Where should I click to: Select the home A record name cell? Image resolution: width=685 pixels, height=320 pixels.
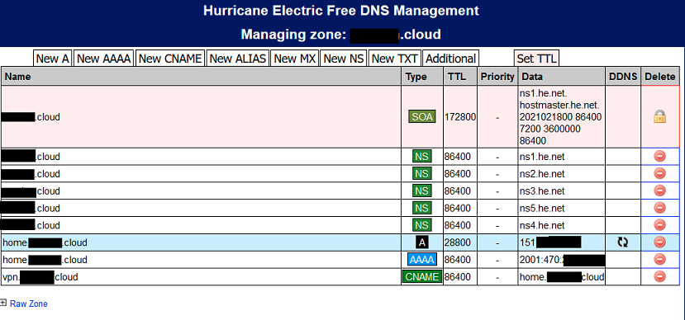(201, 242)
